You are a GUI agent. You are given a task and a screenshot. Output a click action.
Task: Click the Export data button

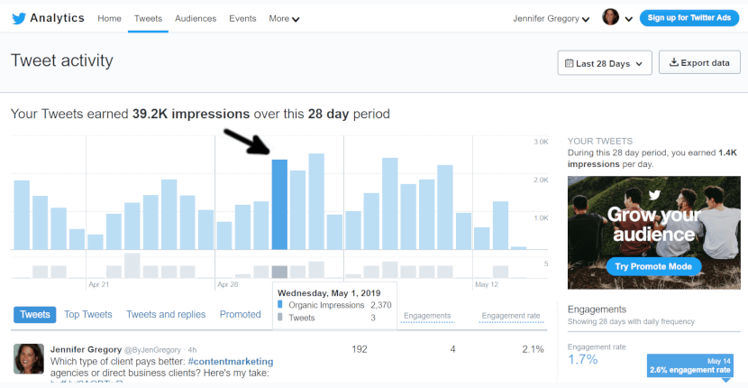point(699,62)
